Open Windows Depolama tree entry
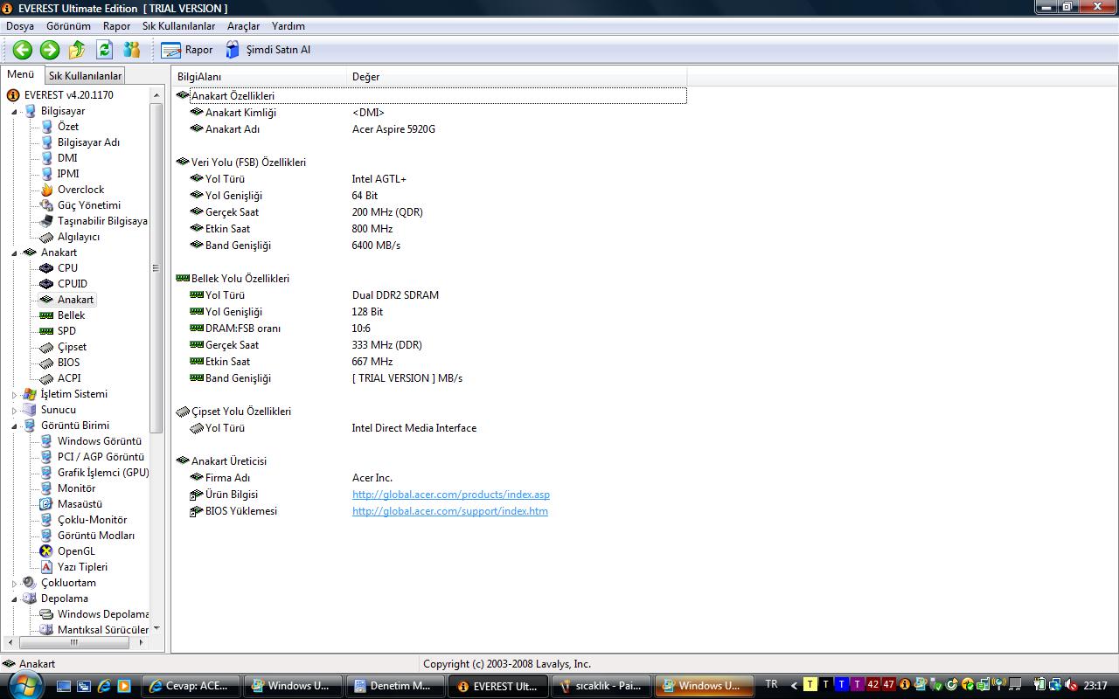The width and height of the screenshot is (1119, 699). [103, 614]
